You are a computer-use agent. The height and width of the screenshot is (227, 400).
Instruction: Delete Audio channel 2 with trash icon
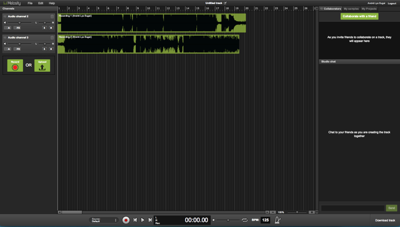click(x=52, y=16)
